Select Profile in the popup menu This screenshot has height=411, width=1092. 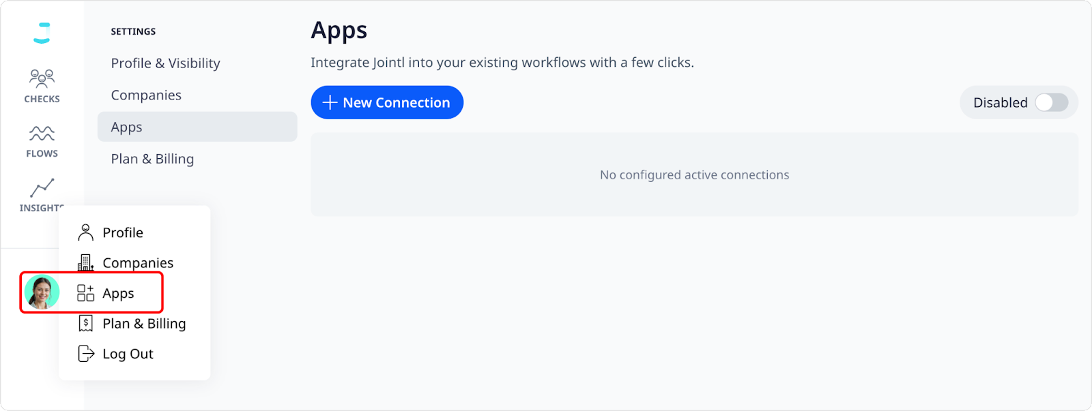[x=123, y=232]
